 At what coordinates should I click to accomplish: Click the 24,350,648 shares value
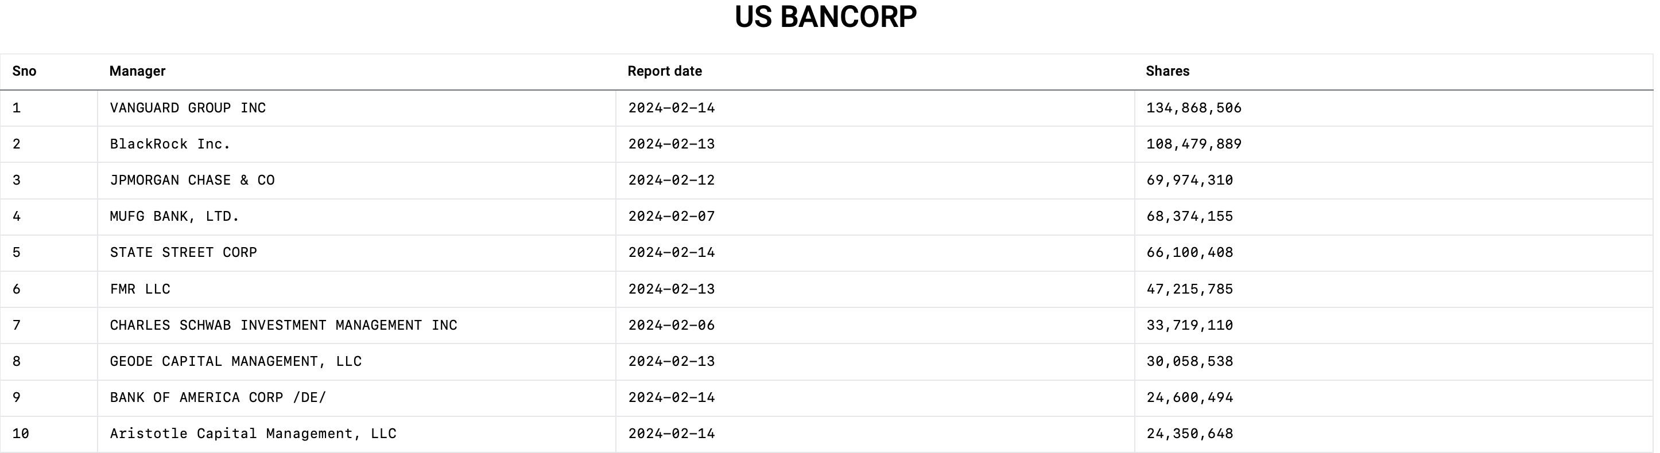tap(1189, 434)
